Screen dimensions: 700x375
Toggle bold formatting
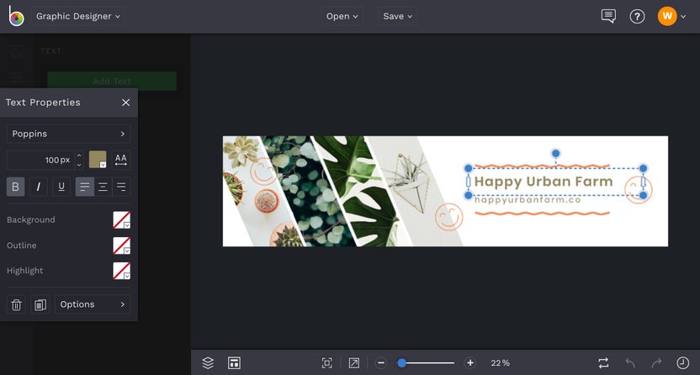[x=16, y=187]
